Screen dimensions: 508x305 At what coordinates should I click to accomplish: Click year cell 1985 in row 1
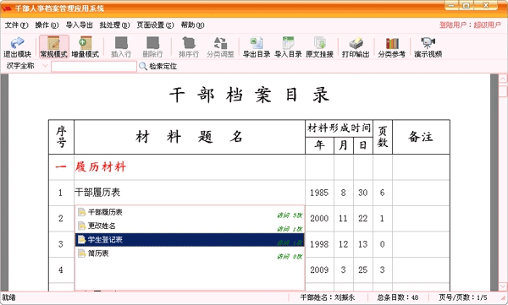[319, 193]
